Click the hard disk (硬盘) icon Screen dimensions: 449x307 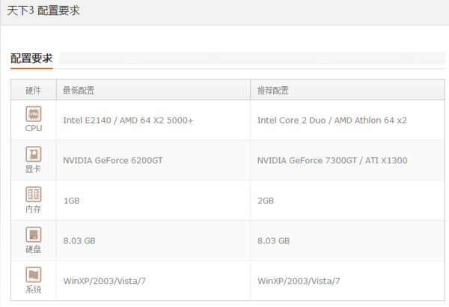pyautogui.click(x=34, y=235)
